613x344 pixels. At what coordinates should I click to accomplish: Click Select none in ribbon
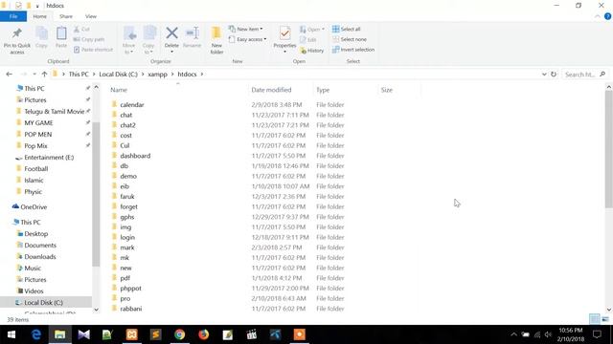pyautogui.click(x=350, y=39)
